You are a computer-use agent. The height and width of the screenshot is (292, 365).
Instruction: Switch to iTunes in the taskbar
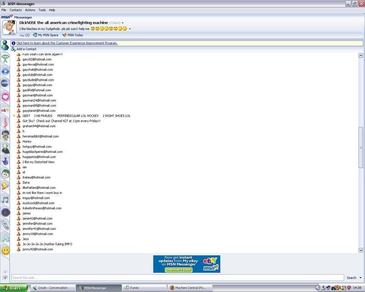[145, 288]
